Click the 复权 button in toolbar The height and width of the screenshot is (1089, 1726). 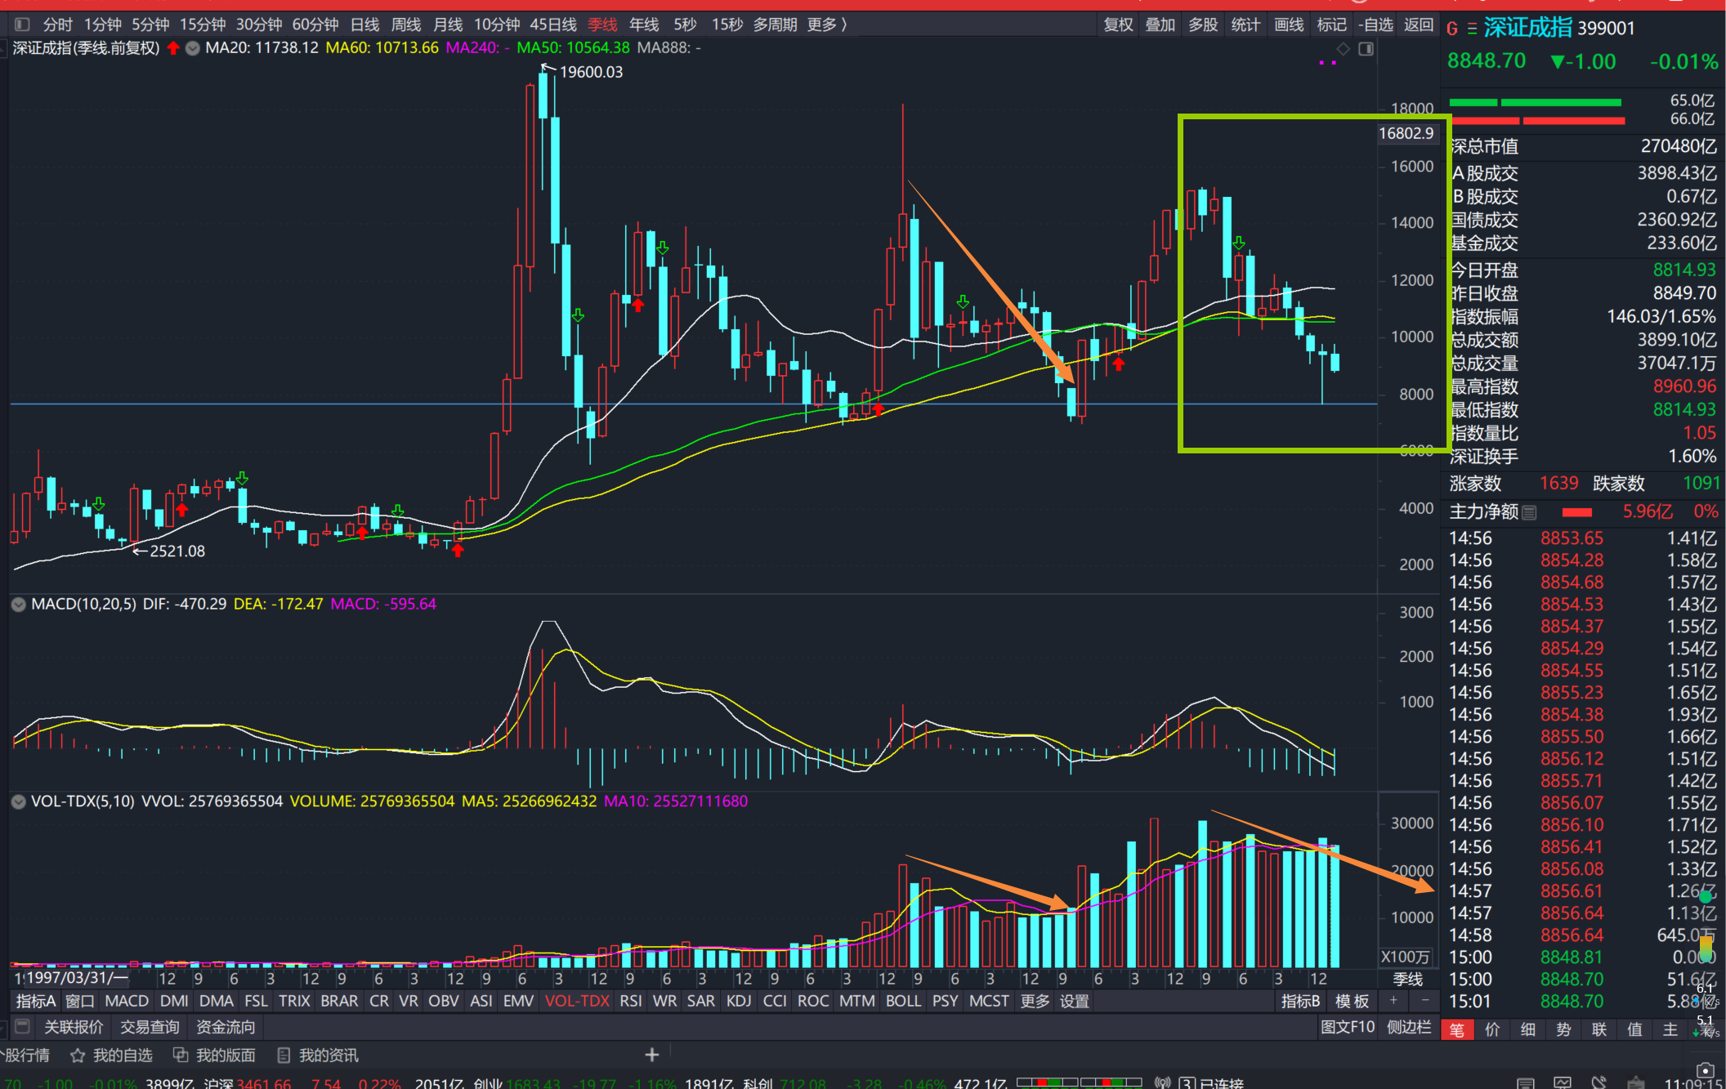coord(1117,25)
